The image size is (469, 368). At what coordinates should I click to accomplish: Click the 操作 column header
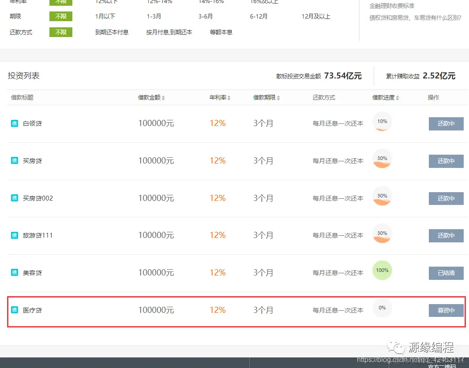click(x=433, y=98)
